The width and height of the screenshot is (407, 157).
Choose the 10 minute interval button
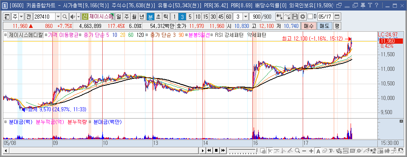[x=198, y=17]
